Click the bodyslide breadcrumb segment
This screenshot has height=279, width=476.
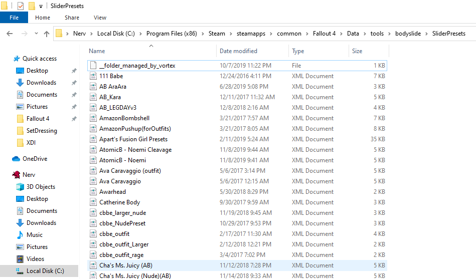click(408, 34)
